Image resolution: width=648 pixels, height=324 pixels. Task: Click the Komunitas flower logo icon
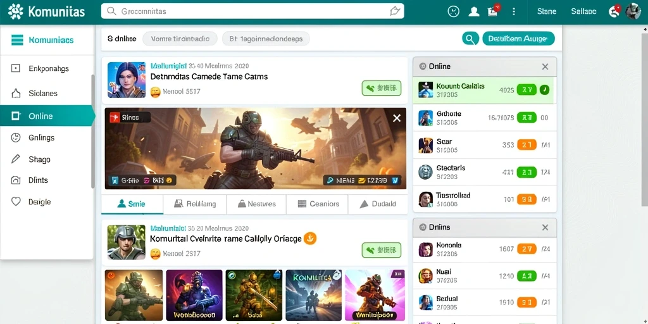[15, 11]
